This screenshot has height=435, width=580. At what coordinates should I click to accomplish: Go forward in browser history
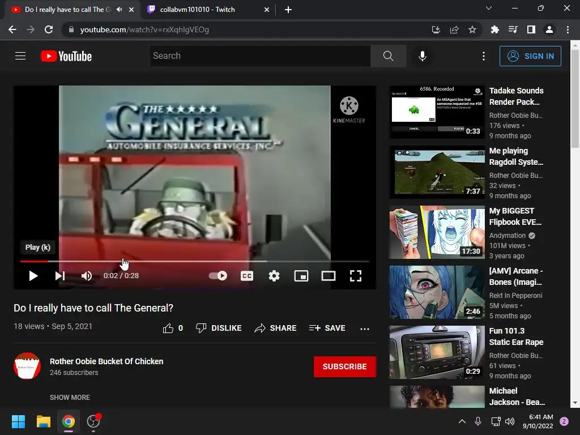pyautogui.click(x=31, y=29)
